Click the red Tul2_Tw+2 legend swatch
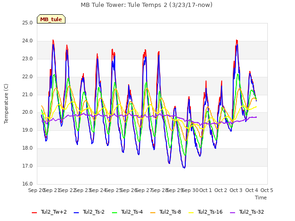Viewport: 295px width, 221px height. 34,213
